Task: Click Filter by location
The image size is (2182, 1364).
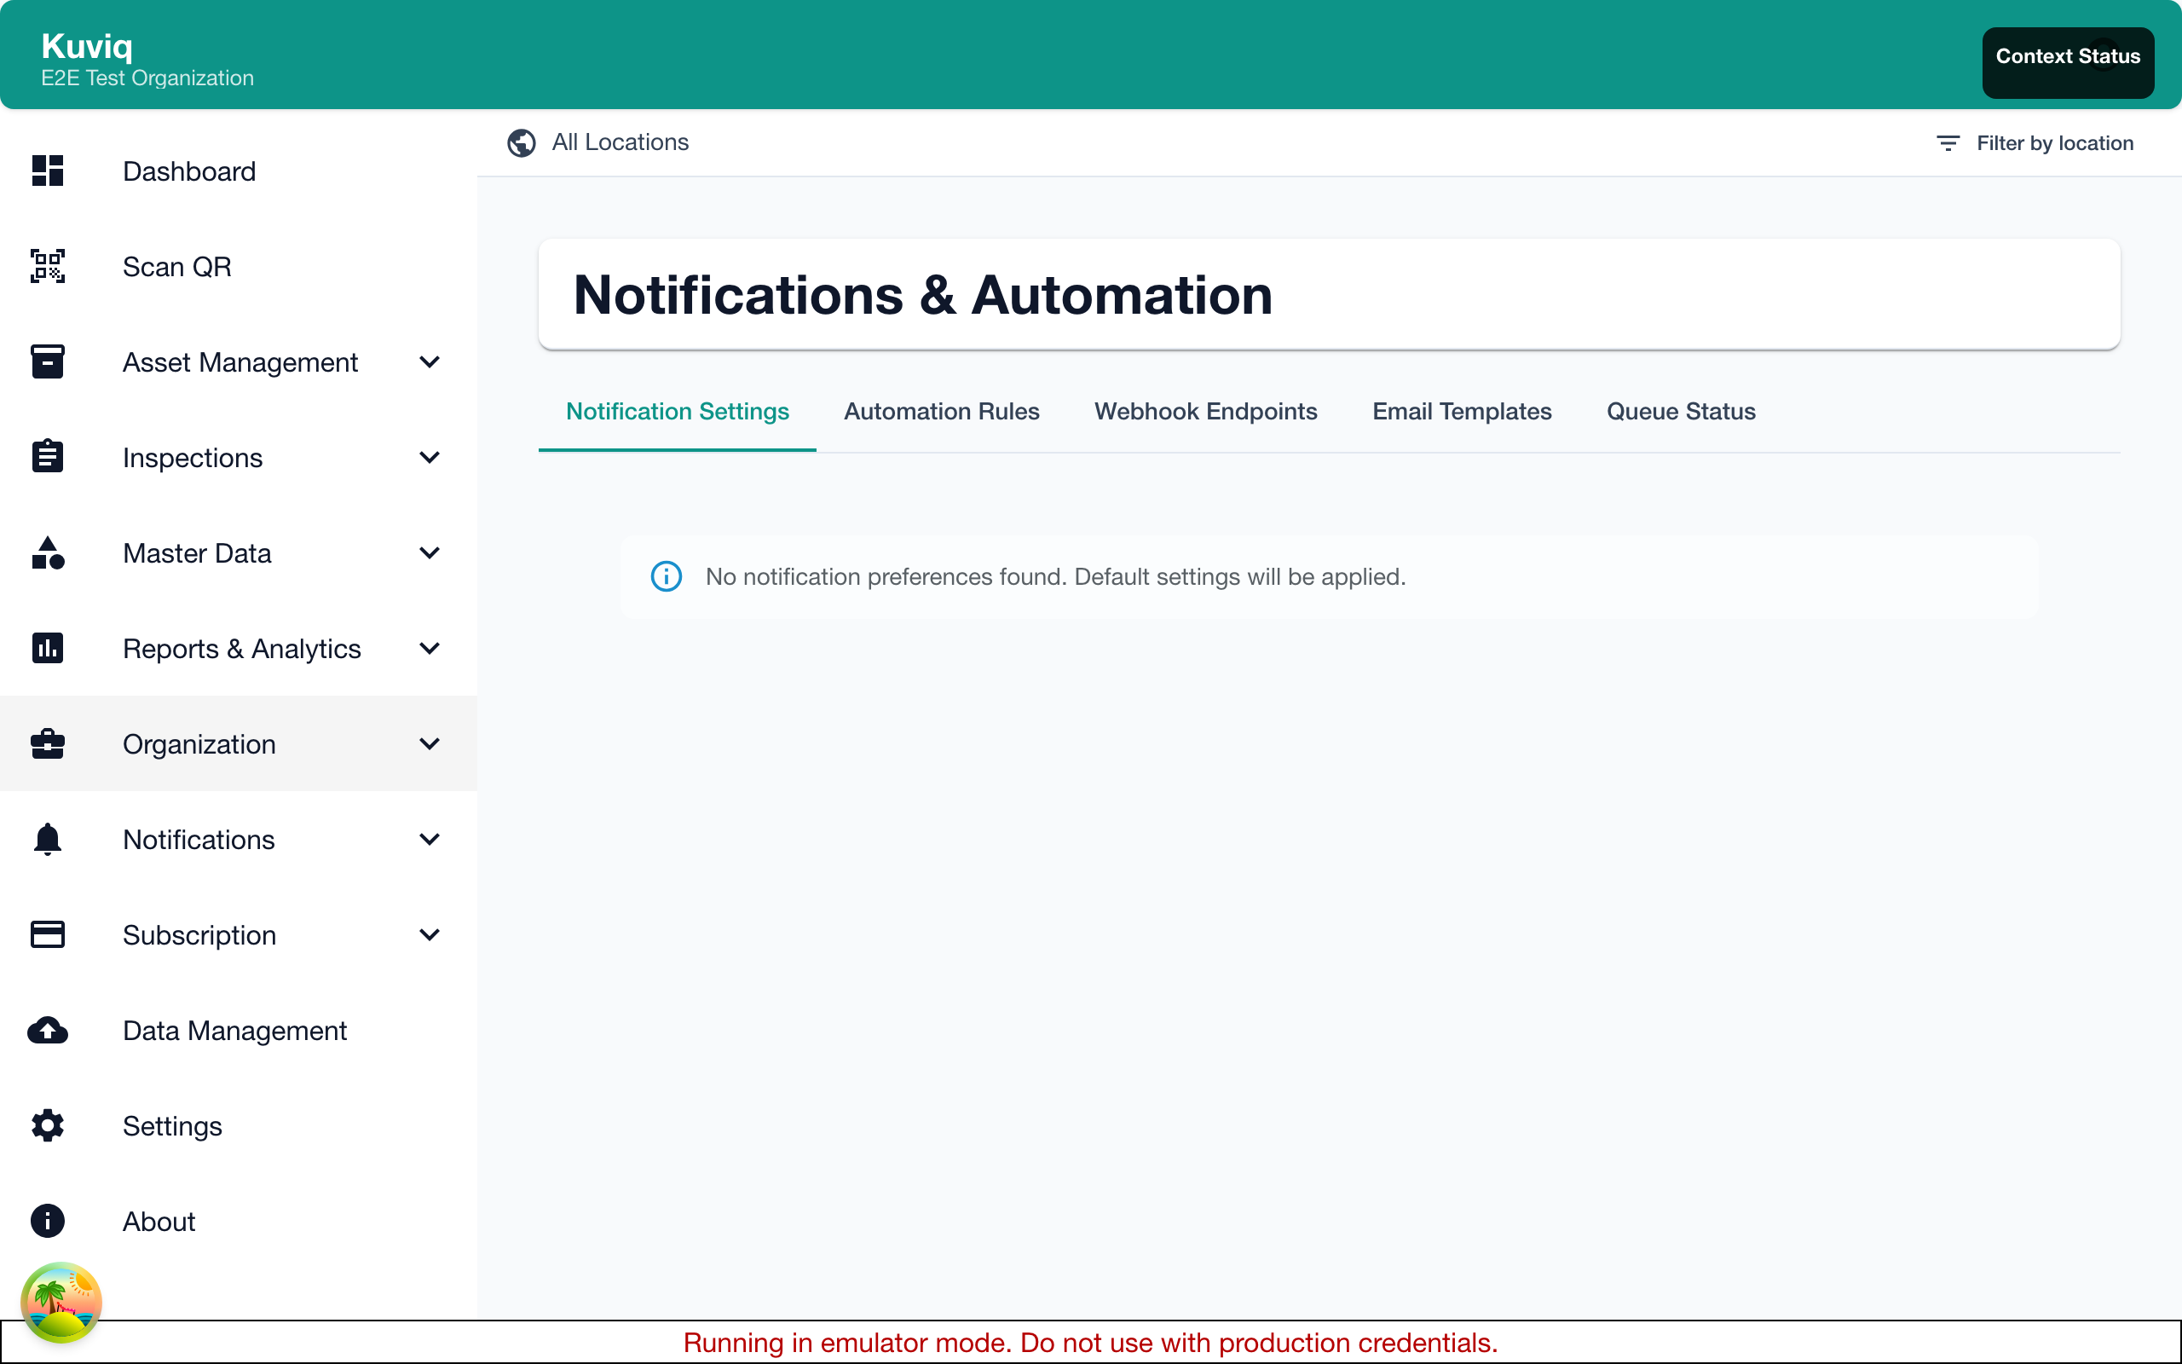Action: click(x=2035, y=143)
